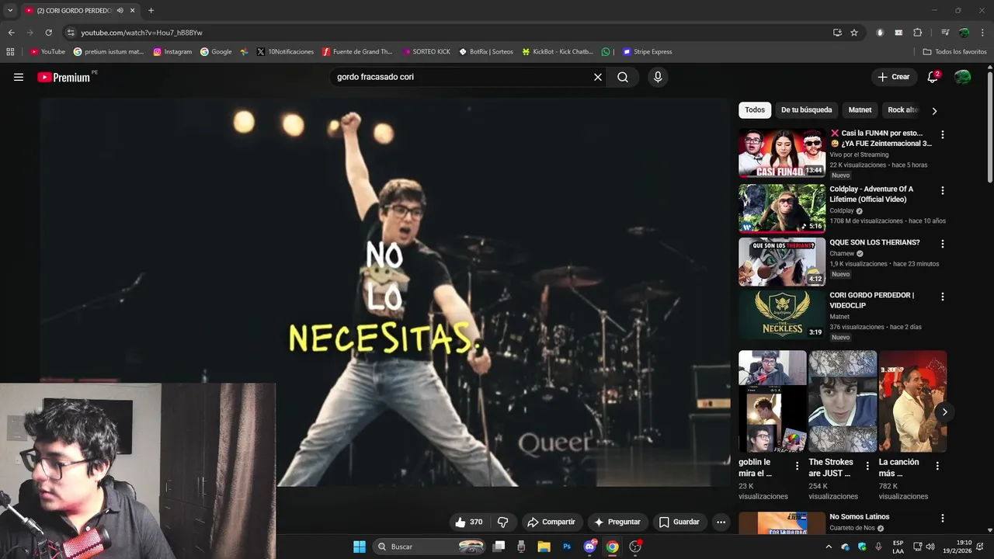Open more actions below the video
This screenshot has width=994, height=559.
click(721, 522)
